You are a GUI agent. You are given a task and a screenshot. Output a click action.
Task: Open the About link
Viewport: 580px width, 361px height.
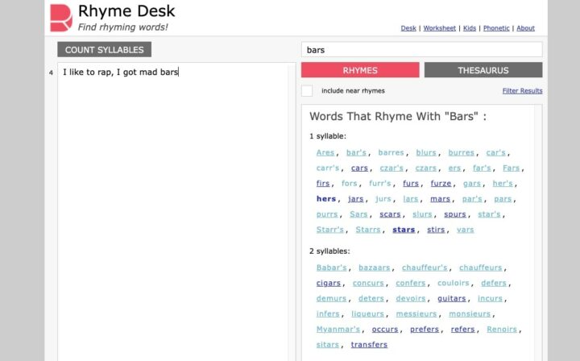pyautogui.click(x=525, y=28)
